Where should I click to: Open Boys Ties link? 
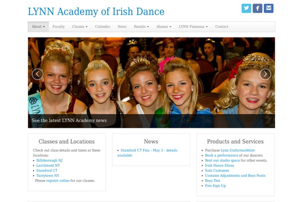click(x=213, y=181)
